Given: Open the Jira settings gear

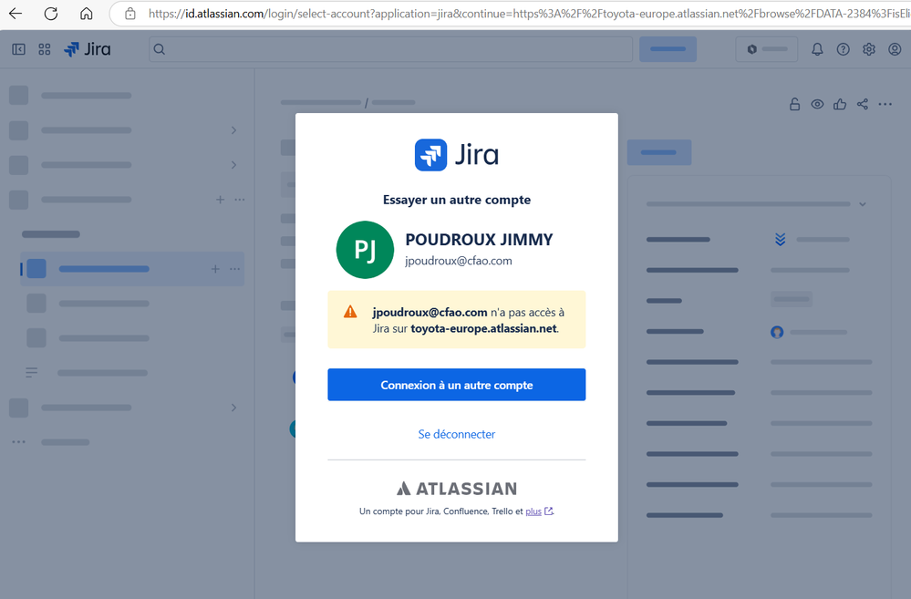Looking at the screenshot, I should pos(868,49).
